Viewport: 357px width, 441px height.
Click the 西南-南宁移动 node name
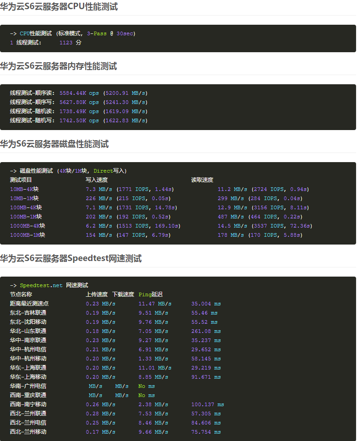coord(28,404)
